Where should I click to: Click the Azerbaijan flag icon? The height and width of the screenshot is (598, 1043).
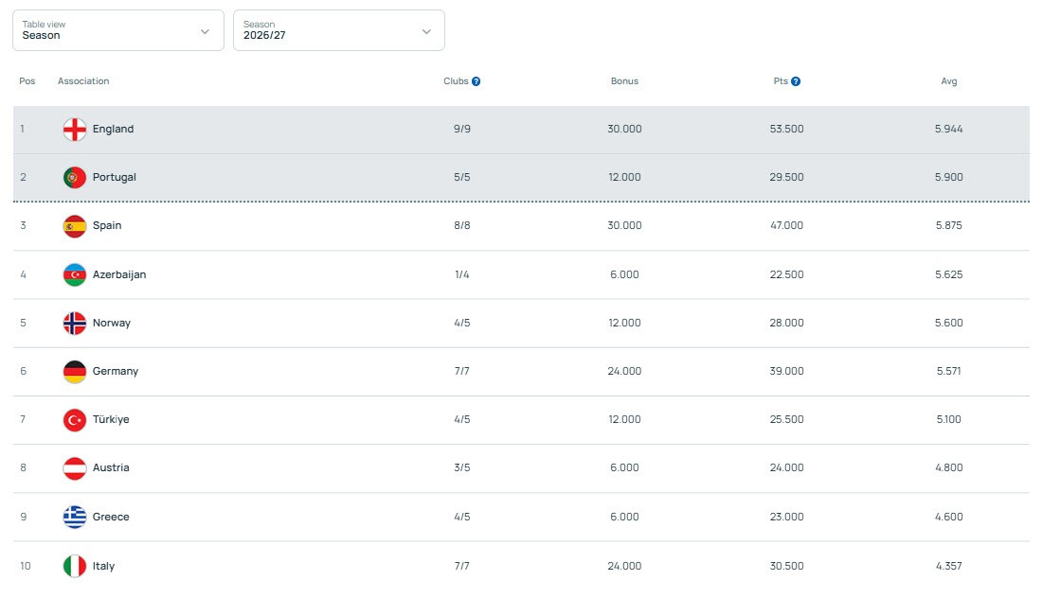[75, 274]
